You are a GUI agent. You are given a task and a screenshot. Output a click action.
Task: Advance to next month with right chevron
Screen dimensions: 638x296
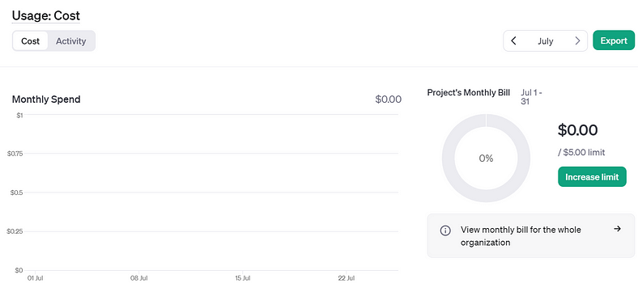coord(577,40)
